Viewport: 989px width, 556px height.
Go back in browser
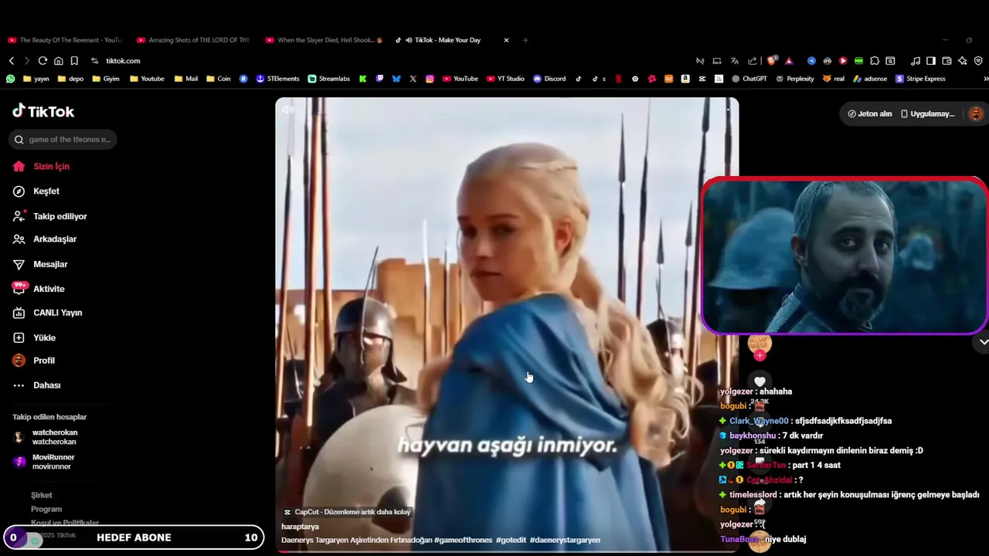point(12,60)
